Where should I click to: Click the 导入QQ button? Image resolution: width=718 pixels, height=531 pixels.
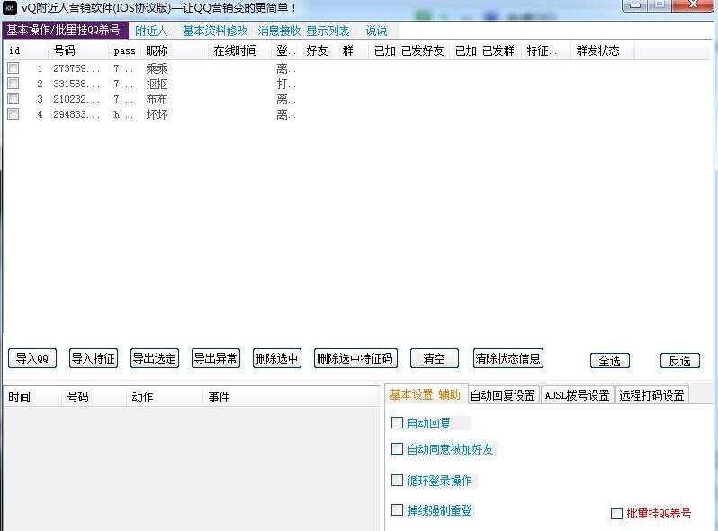pos(32,358)
